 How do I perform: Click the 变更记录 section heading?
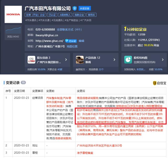tap(13, 83)
